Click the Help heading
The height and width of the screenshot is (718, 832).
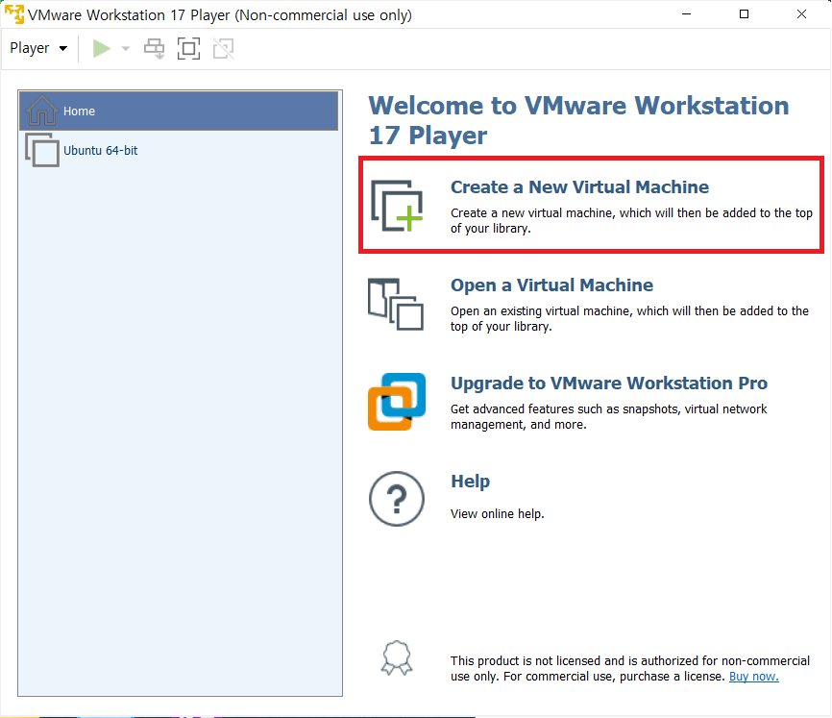point(470,482)
